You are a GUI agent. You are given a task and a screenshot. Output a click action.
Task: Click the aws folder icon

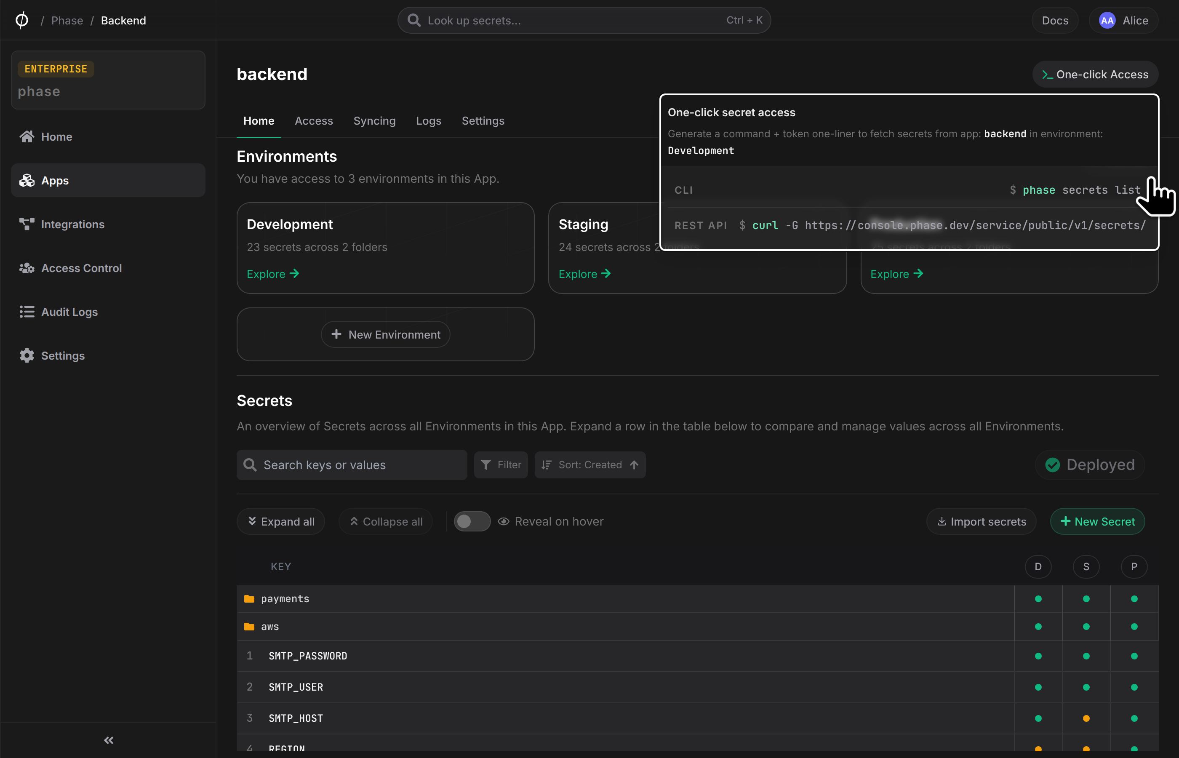click(249, 626)
